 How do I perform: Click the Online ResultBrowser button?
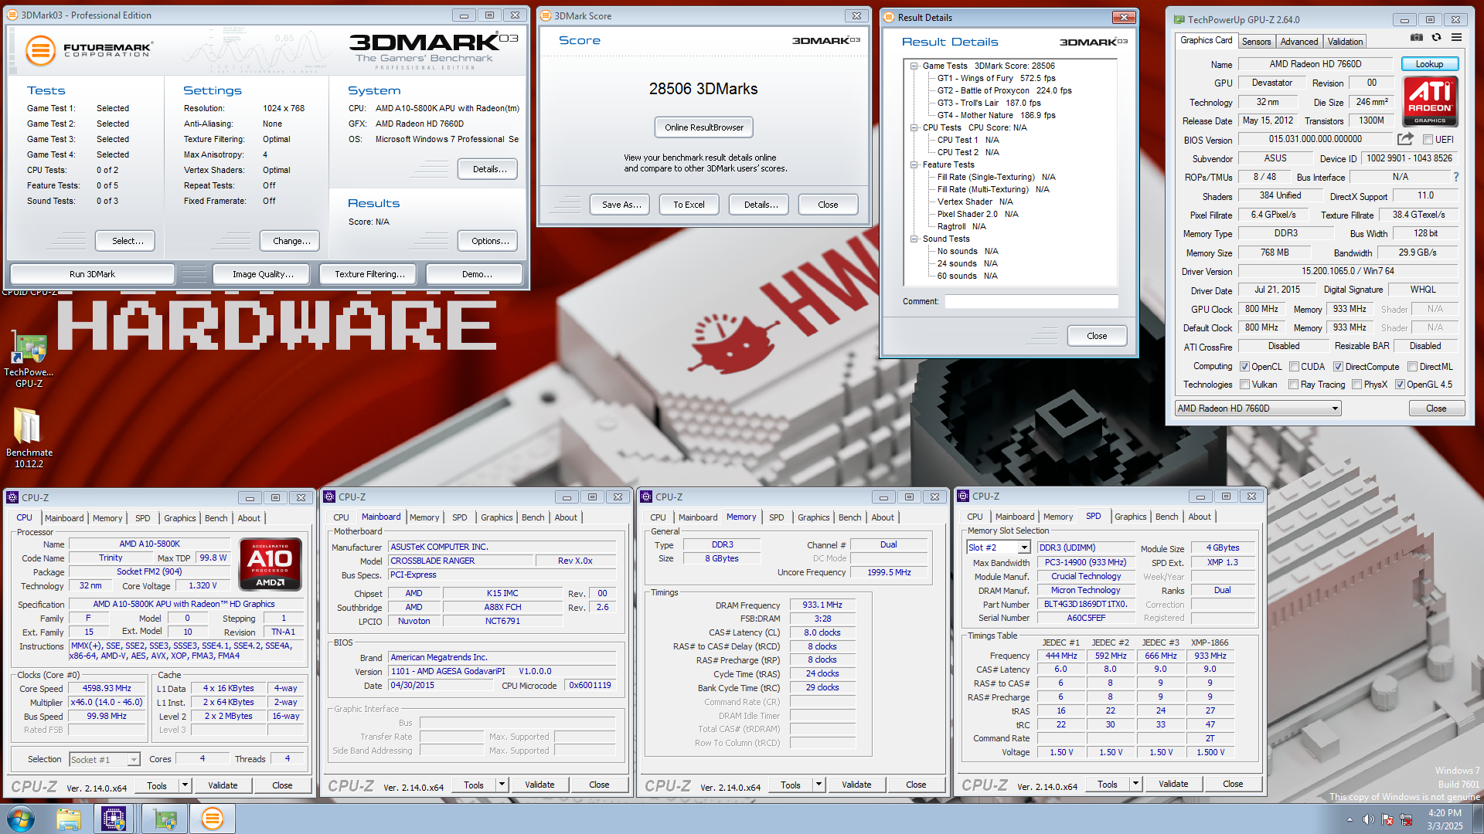click(703, 127)
